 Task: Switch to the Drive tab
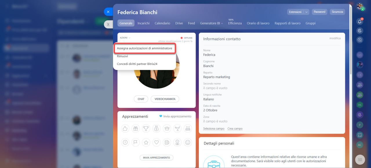click(179, 23)
